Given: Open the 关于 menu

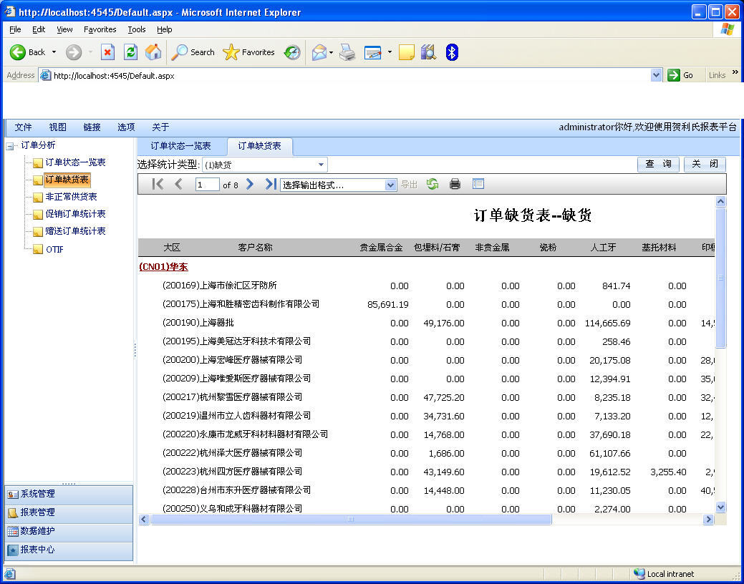Looking at the screenshot, I should [x=160, y=127].
